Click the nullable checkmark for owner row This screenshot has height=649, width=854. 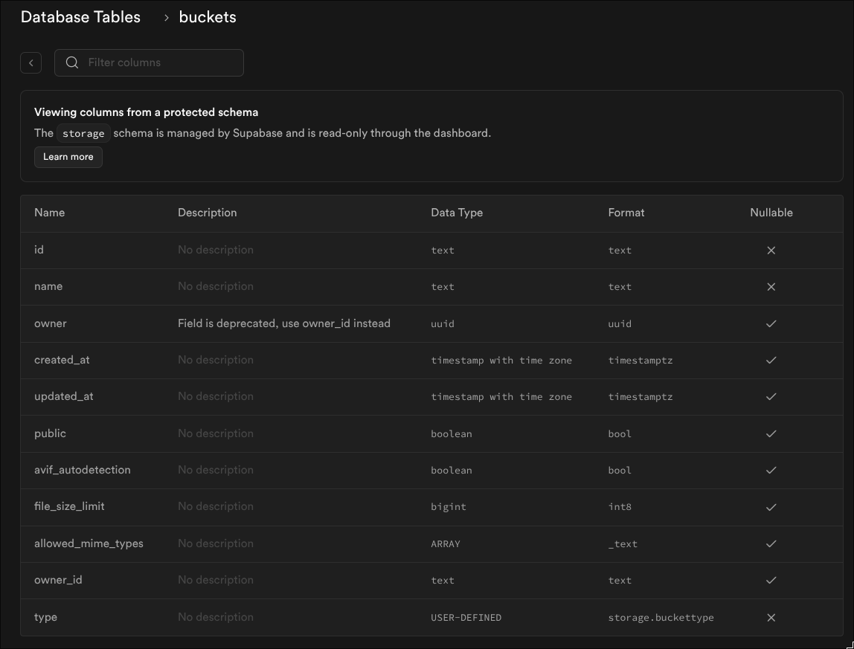[771, 324]
